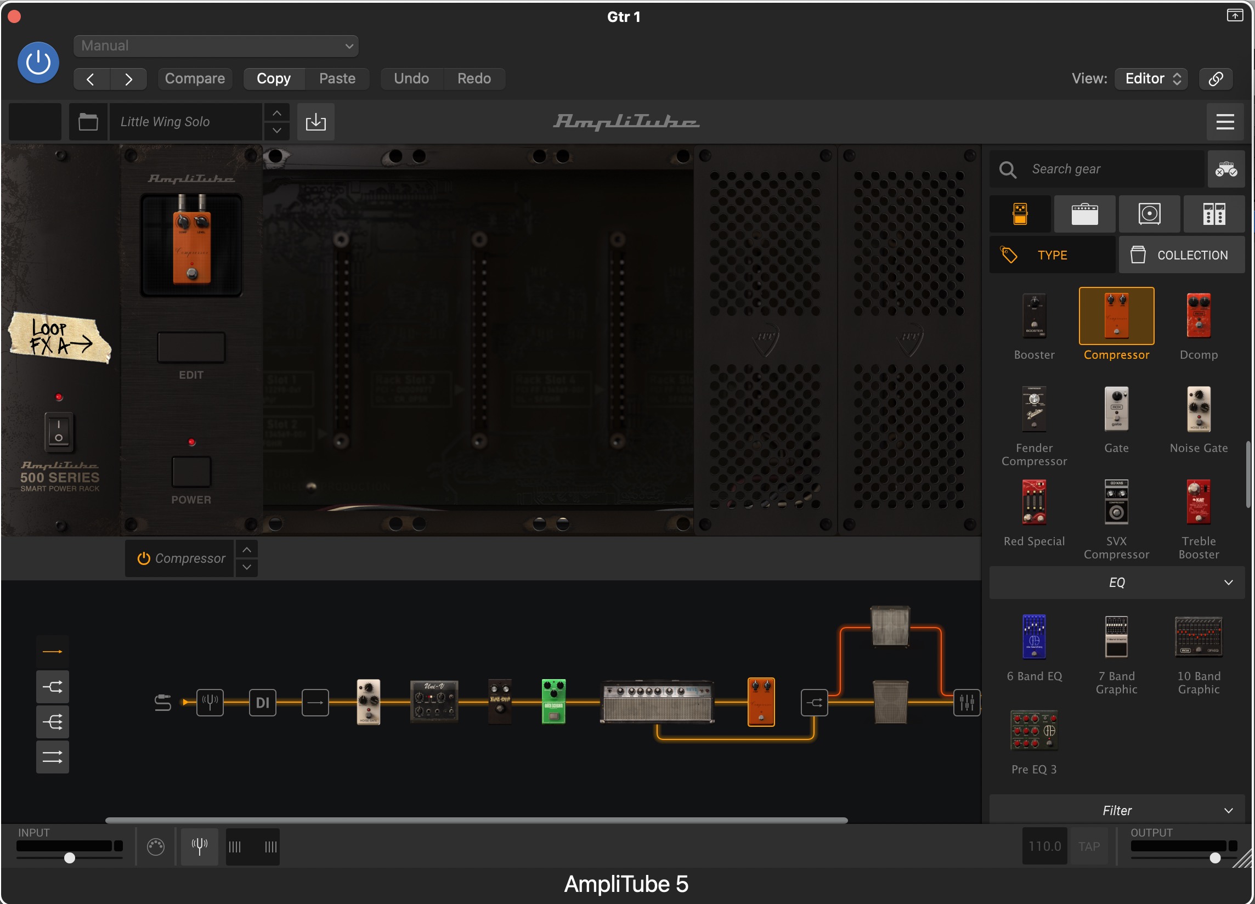Click the TAP tempo button
Viewport: 1255px width, 904px height.
1088,846
